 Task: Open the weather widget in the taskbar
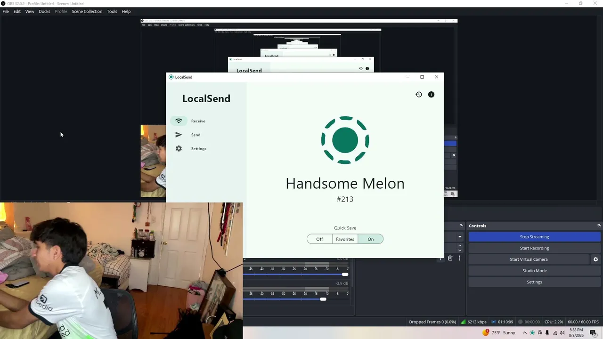(x=499, y=333)
